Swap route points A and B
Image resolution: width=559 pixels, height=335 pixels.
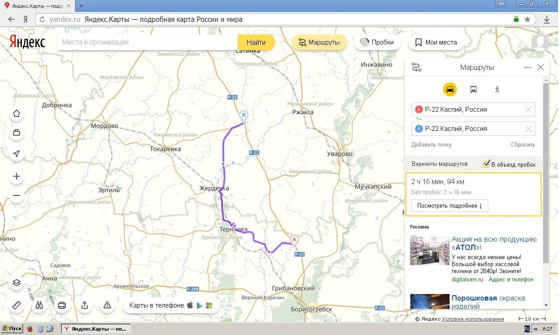tap(419, 119)
